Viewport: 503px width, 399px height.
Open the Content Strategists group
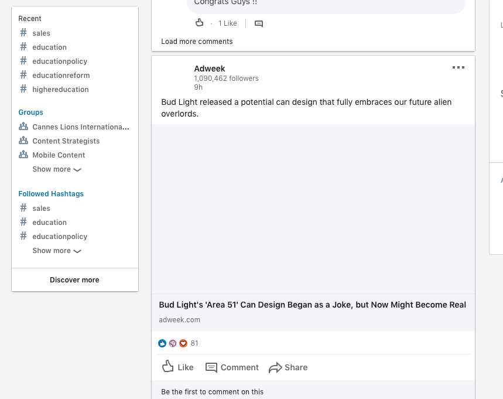tap(66, 141)
